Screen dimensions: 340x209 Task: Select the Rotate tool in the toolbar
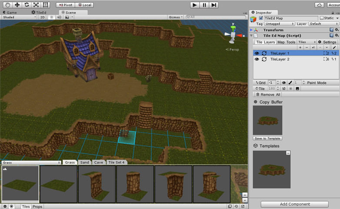[27, 5]
